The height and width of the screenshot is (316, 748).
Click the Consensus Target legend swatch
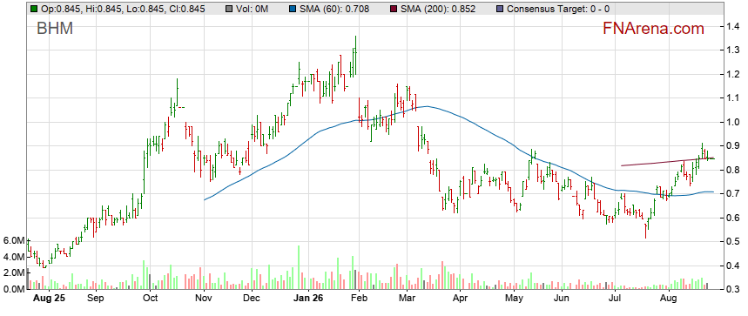coord(500,9)
